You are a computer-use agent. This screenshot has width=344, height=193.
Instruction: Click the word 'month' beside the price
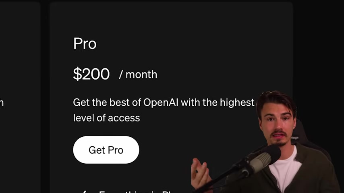coord(141,74)
